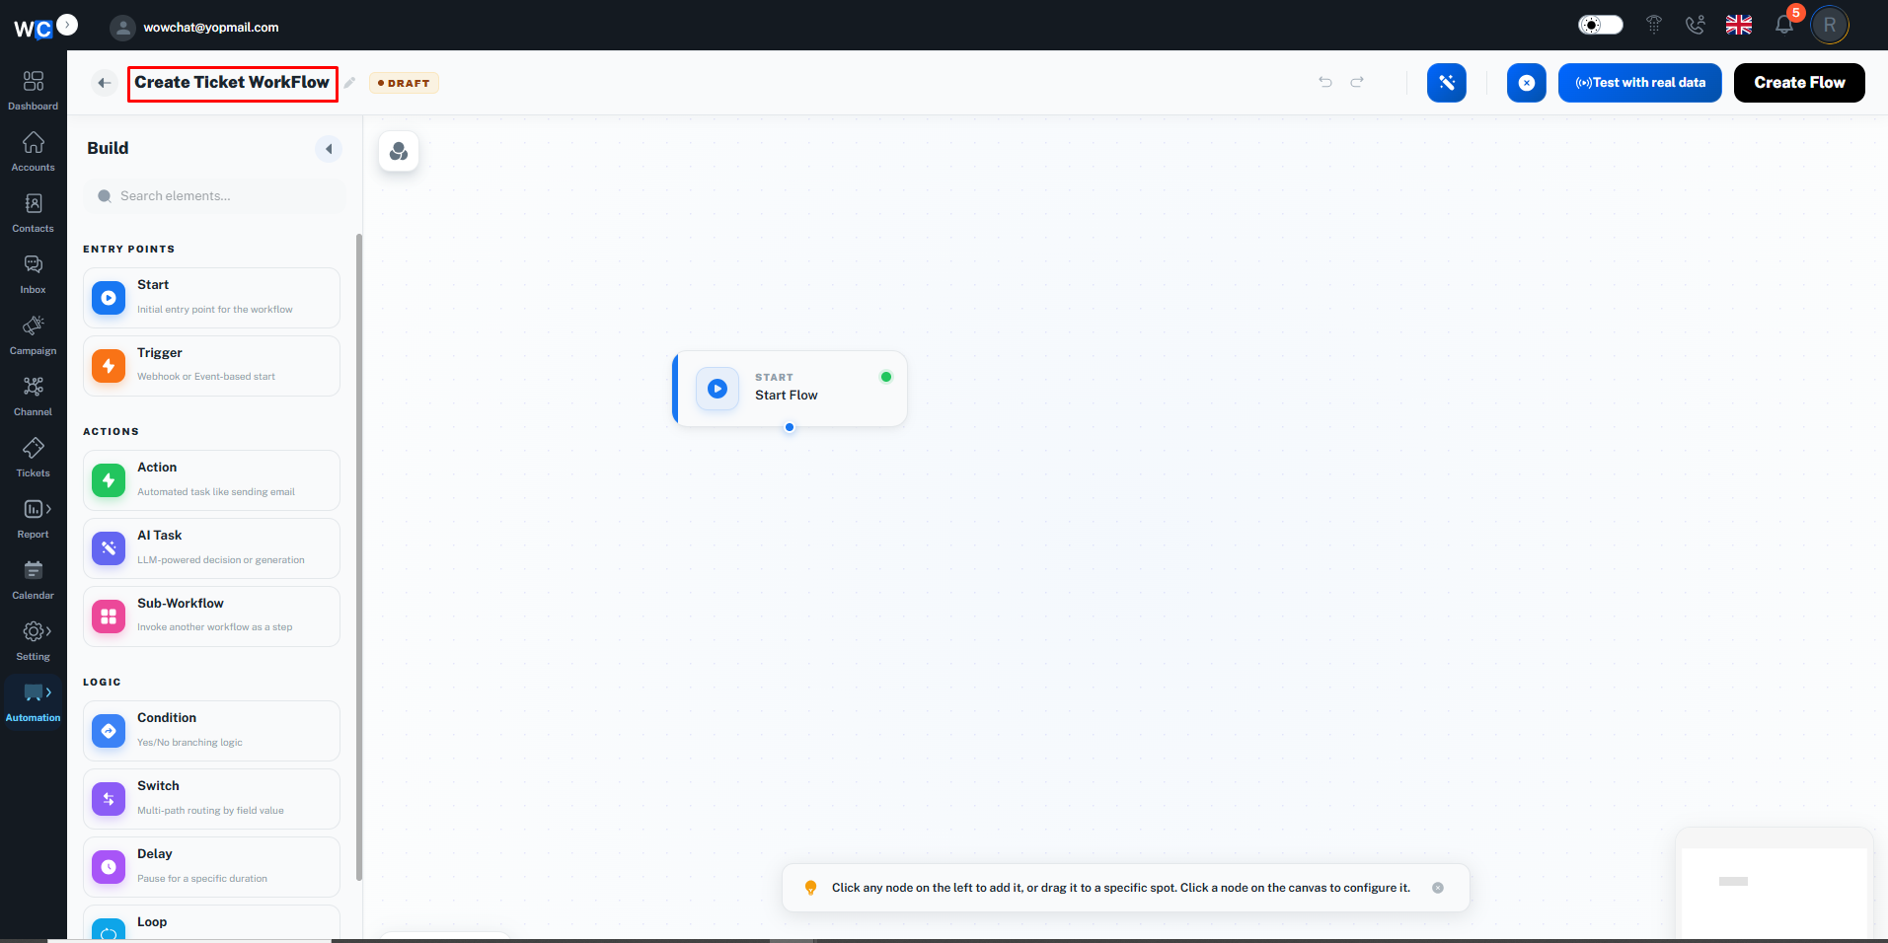
Task: Select the Start Flow node on canvas
Action: [789, 389]
